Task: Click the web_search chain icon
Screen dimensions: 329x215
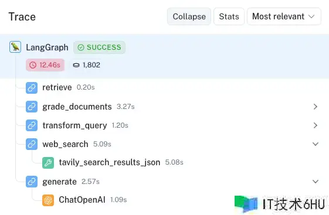Action: (32, 144)
